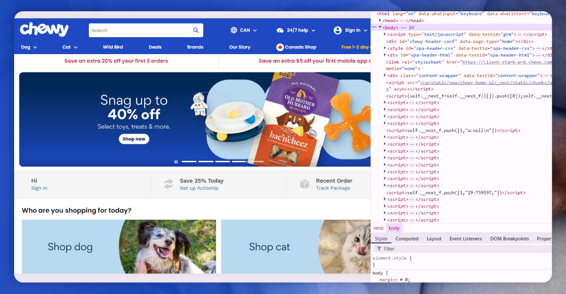Pause the promotional banner carousel
This screenshot has height=294, width=566.
176,161
